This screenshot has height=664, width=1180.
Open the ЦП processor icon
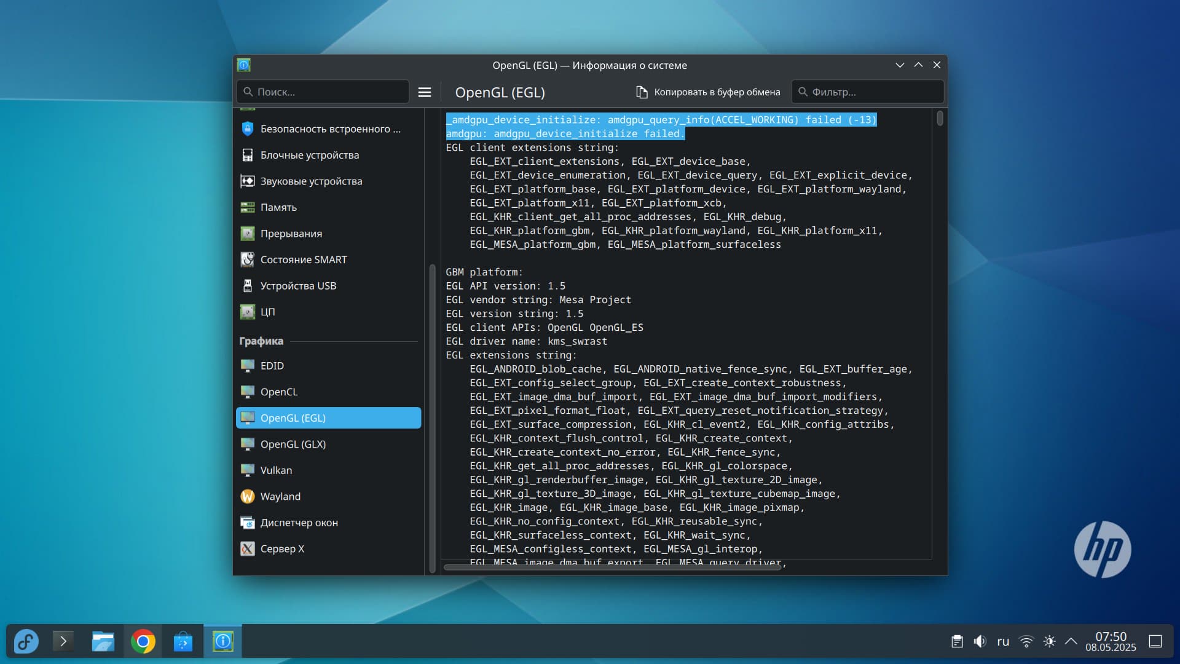(248, 312)
